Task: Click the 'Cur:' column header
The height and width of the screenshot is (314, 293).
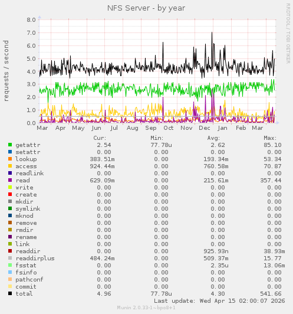Action: 100,138
